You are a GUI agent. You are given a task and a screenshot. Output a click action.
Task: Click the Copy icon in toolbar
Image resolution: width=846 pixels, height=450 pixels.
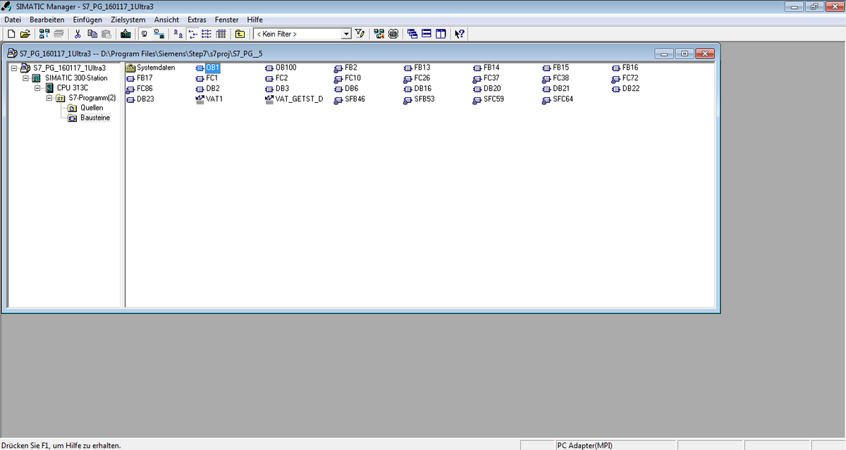pyautogui.click(x=92, y=34)
